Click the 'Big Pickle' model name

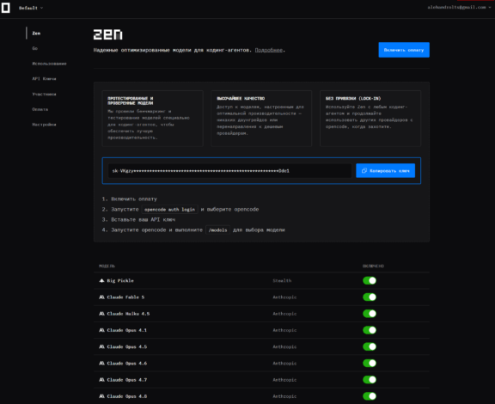point(120,280)
